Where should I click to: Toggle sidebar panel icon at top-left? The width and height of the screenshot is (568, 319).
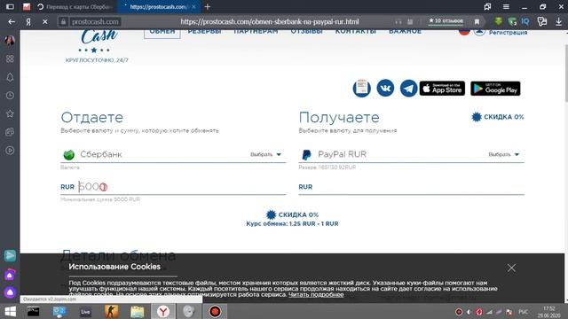click(x=10, y=6)
